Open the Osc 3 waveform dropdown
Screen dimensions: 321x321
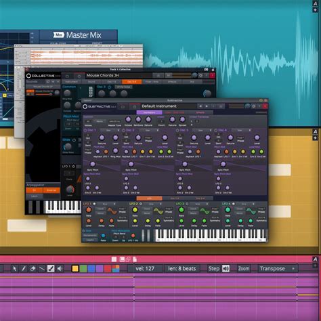click(202, 131)
